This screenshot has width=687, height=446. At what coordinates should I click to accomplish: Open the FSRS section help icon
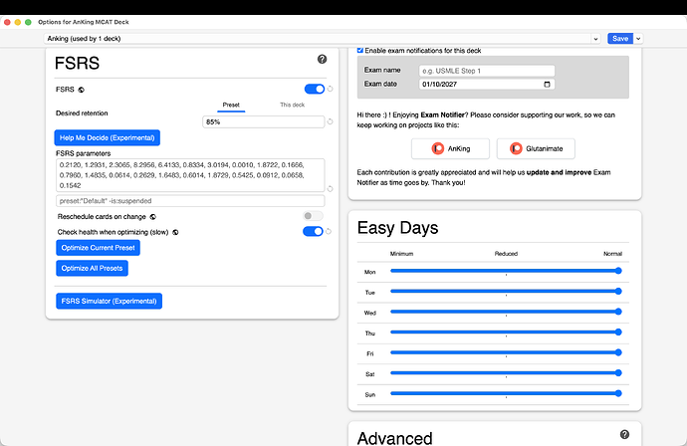pos(322,59)
